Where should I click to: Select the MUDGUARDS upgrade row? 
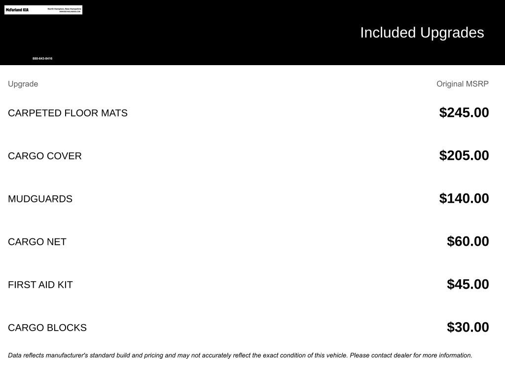pyautogui.click(x=40, y=199)
